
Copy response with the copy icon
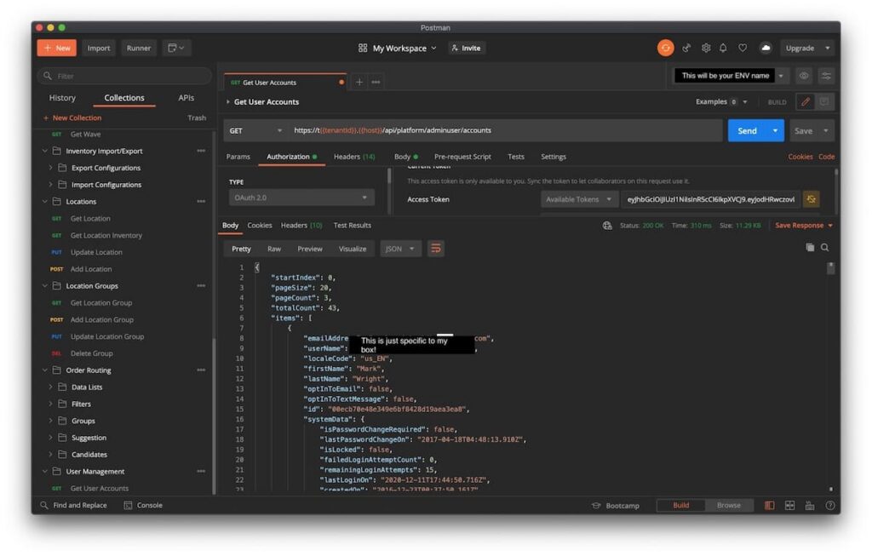tap(810, 248)
